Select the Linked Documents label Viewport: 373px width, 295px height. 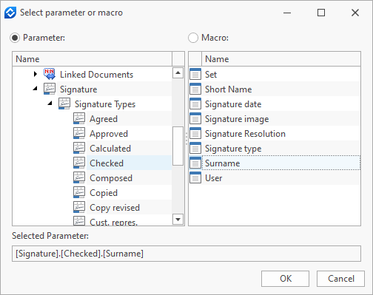96,75
